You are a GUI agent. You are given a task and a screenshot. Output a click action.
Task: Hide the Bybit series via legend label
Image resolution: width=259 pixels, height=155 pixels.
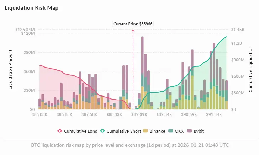click(x=199, y=131)
